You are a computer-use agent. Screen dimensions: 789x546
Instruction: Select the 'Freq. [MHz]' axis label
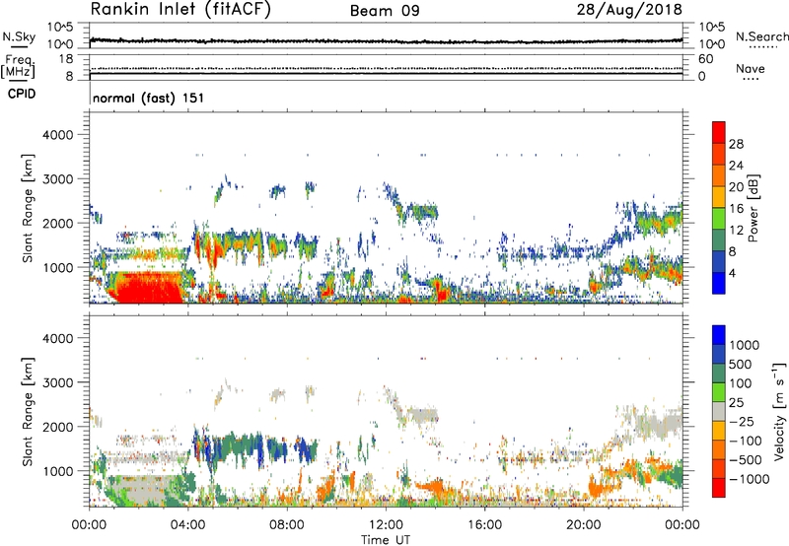point(18,67)
